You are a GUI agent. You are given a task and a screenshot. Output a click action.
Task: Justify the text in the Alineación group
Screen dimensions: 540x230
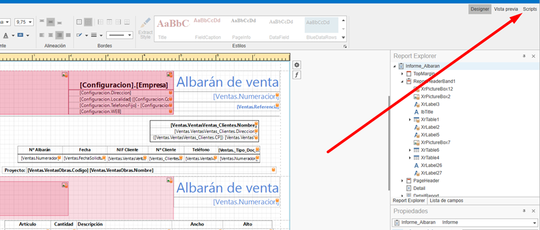[x=68, y=35]
